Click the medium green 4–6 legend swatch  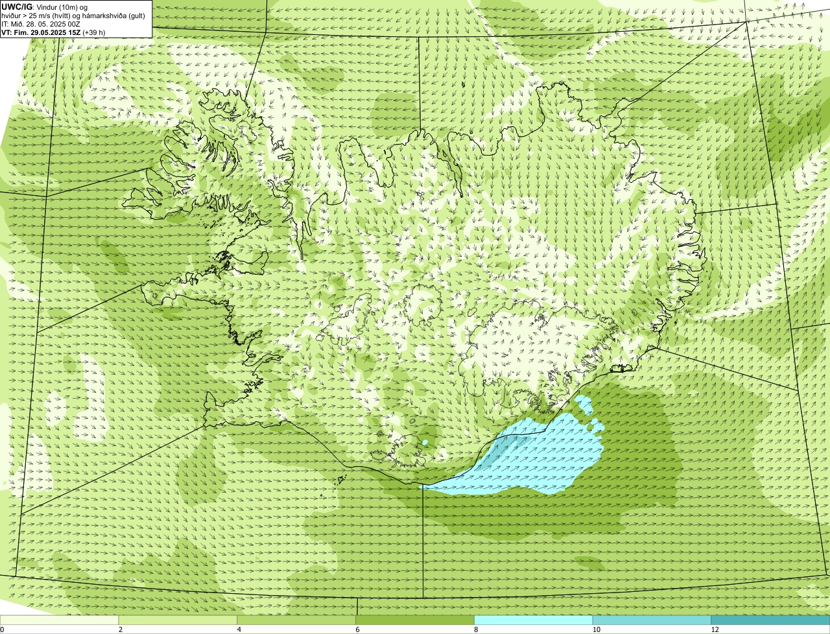(x=296, y=620)
